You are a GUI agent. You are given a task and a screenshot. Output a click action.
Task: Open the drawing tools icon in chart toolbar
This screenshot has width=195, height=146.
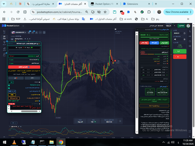pyautogui.click(x=37, y=32)
